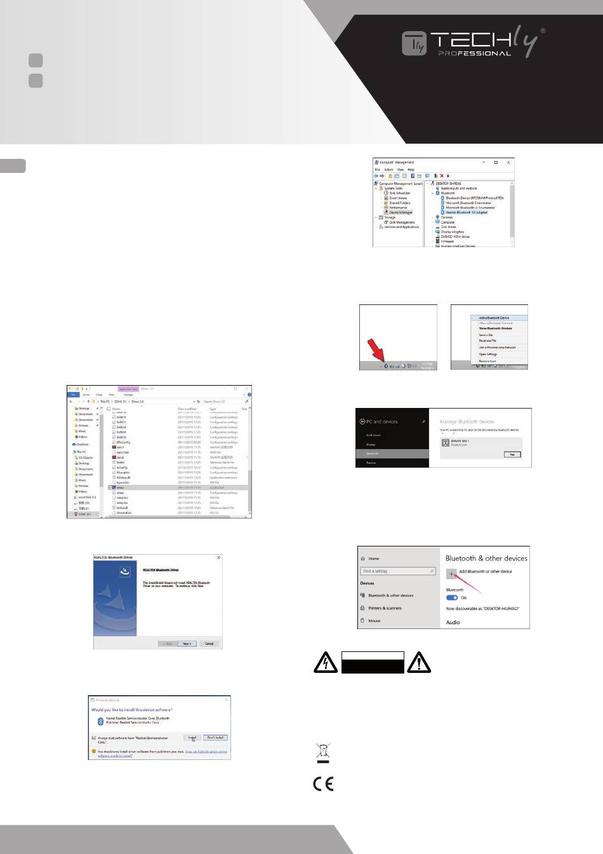Click the up arrow in Explorer address bar

[88, 402]
